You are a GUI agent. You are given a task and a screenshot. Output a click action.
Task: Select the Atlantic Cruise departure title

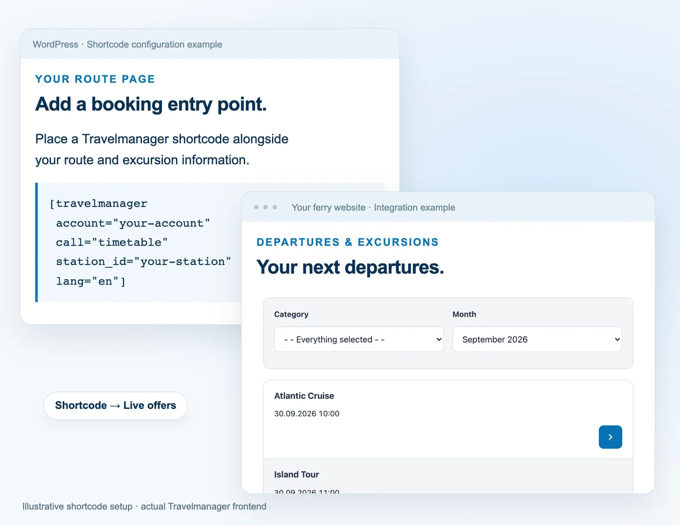pos(304,396)
